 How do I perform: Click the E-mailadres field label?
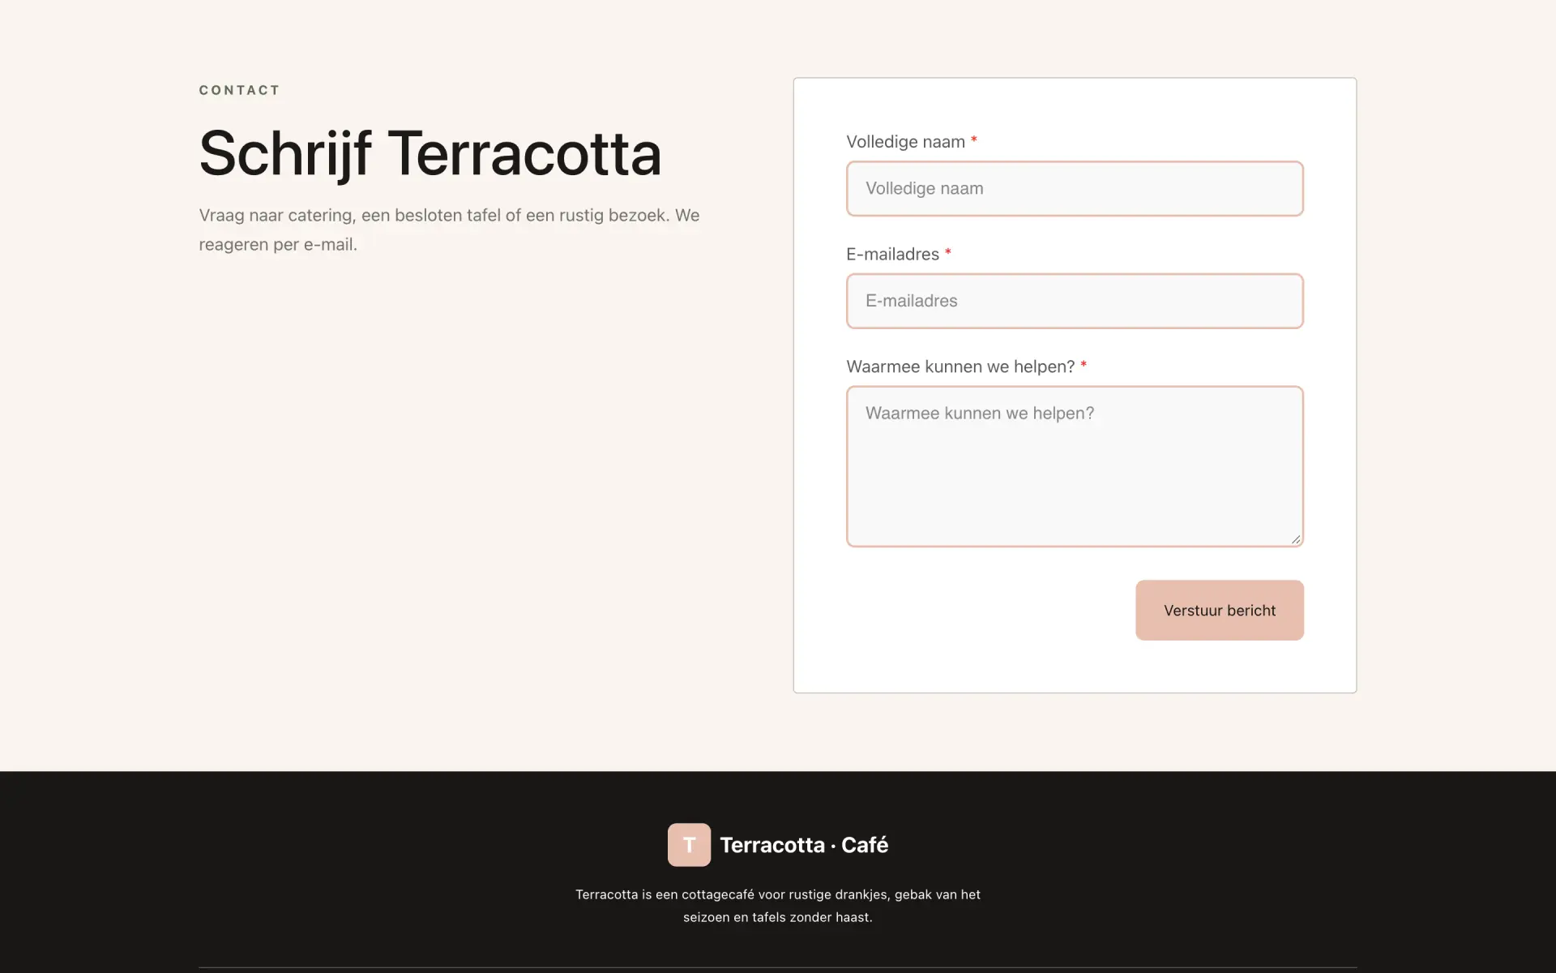click(899, 255)
